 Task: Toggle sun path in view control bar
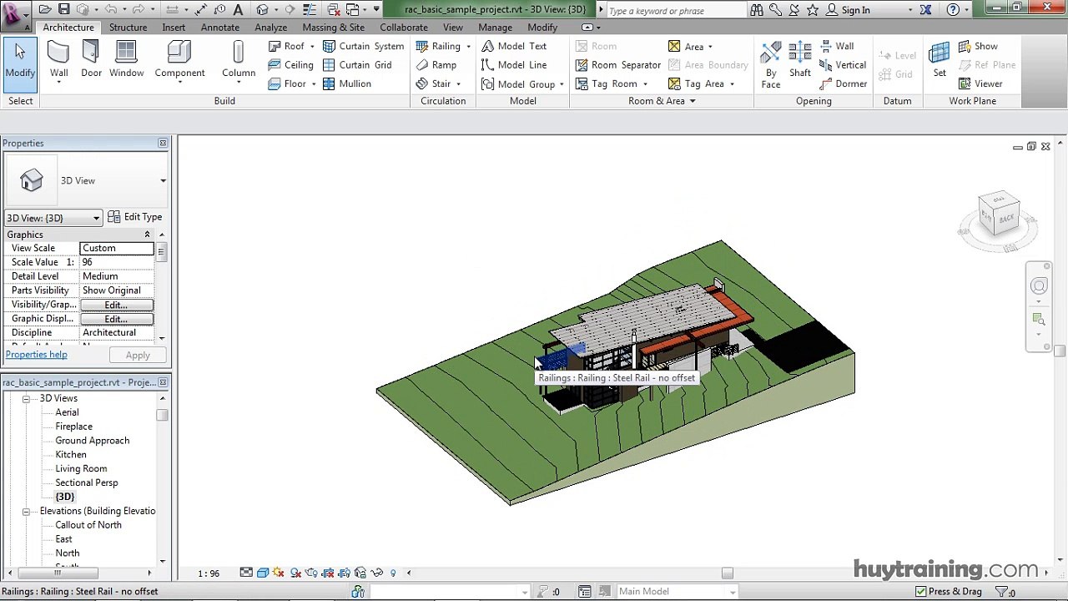click(279, 573)
